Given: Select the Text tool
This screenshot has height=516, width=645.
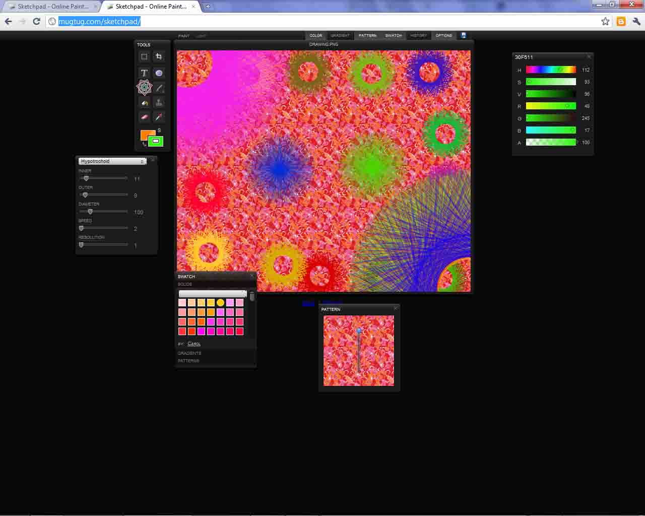Looking at the screenshot, I should 144,73.
